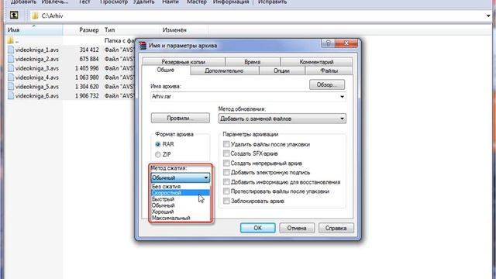The image size is (496, 279).
Task: Select the videokniga_3.avs file name
Action: 37,68
